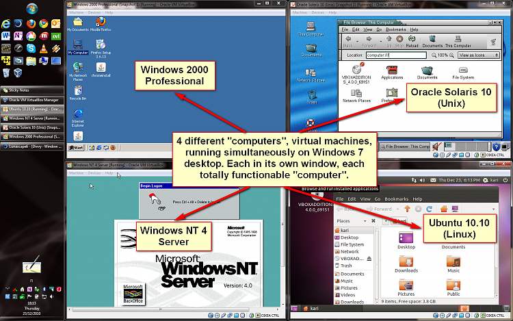Open View as Icons dropdown in Solaris
This screenshot has width=513, height=321.
point(479,55)
